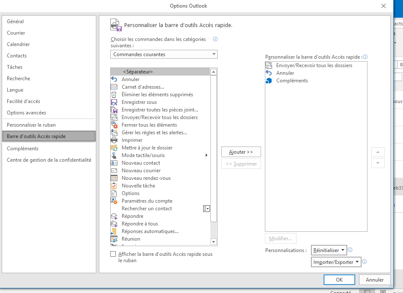This screenshot has height=293, width=403.
Task: Click the Carnet d'adresses address book icon
Action: click(x=114, y=87)
